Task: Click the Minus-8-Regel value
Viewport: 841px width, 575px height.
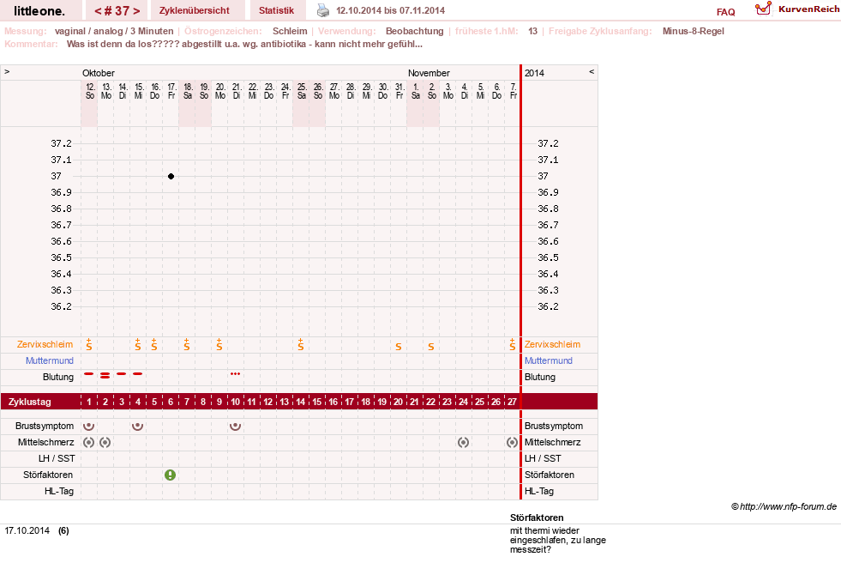Action: (693, 31)
